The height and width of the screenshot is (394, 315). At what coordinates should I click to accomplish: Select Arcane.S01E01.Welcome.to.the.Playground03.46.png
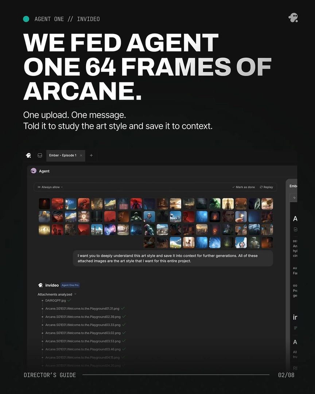[x=83, y=349]
